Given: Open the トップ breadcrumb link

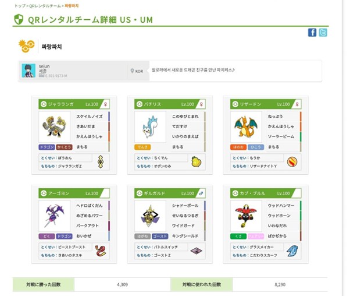Looking at the screenshot, I should pos(19,5).
